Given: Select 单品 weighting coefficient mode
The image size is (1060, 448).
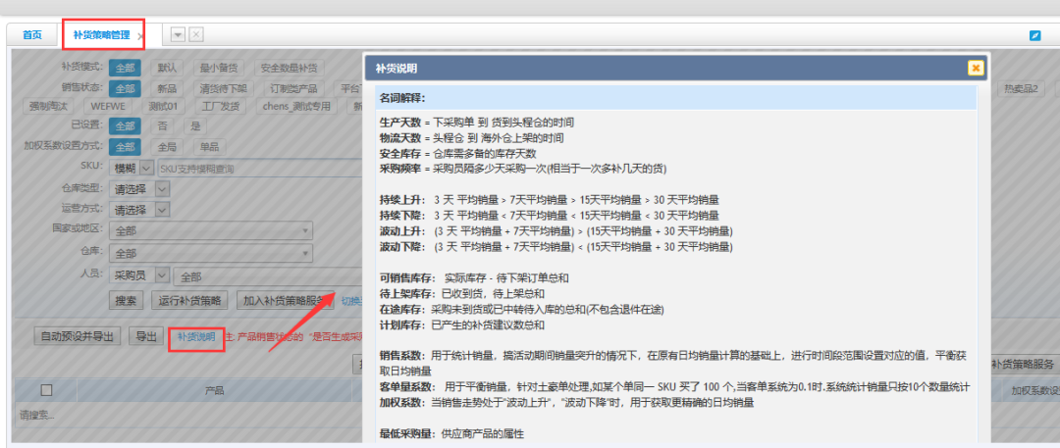Looking at the screenshot, I should click(x=210, y=146).
